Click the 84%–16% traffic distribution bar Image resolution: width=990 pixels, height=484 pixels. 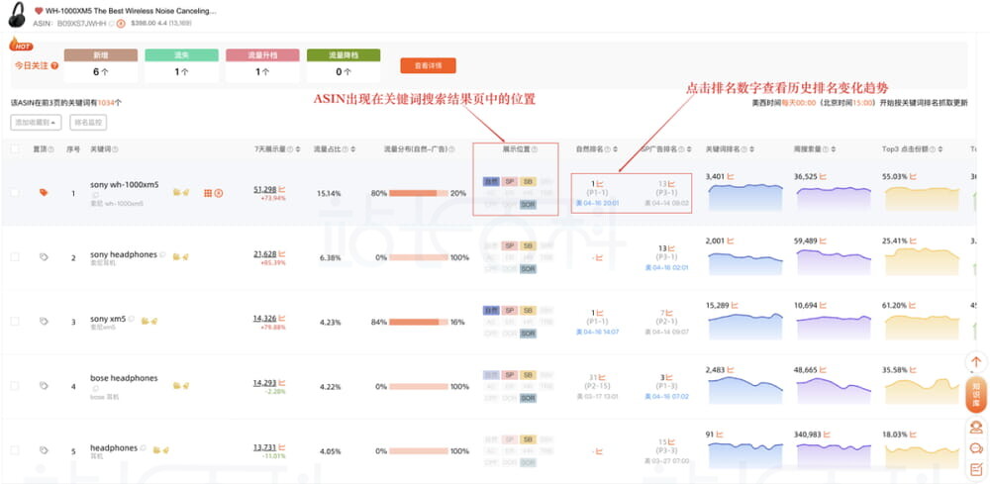(419, 322)
